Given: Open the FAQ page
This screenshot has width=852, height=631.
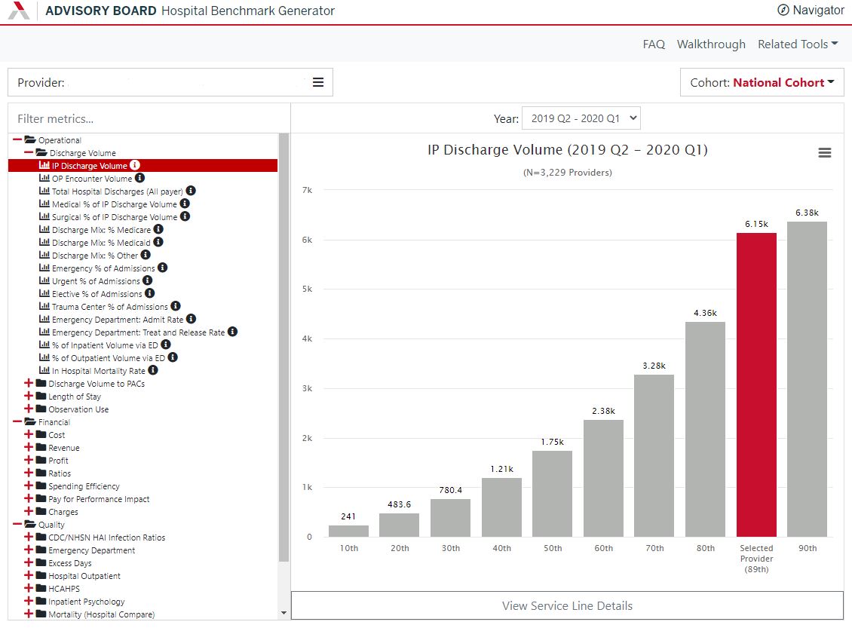Looking at the screenshot, I should click(x=654, y=44).
